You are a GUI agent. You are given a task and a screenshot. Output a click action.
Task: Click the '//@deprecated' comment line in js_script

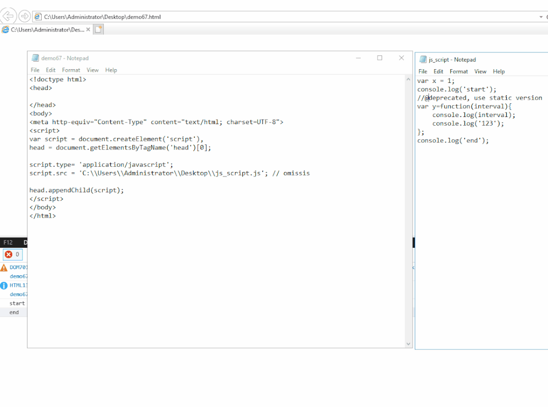479,98
